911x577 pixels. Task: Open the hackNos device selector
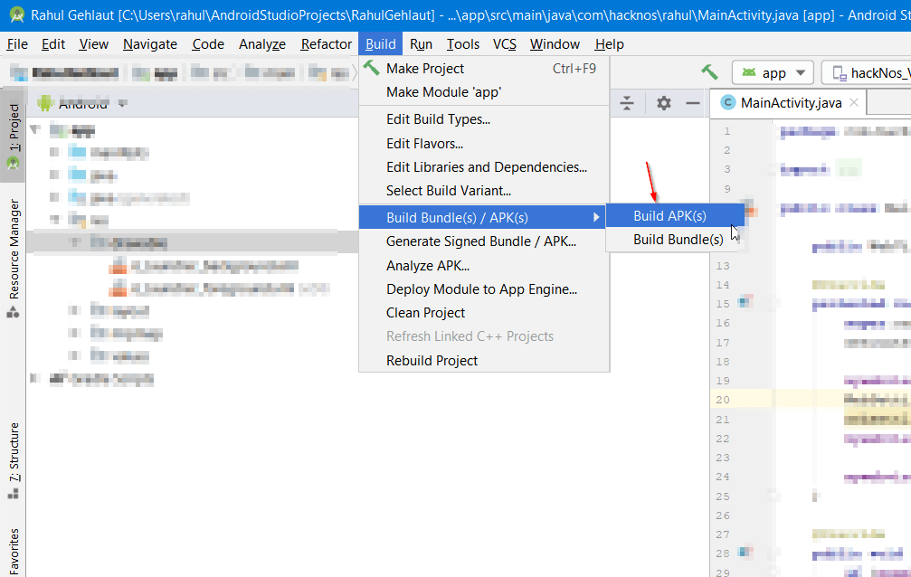[866, 72]
